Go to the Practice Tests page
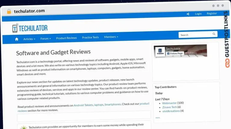231x129 pixels. (x=90, y=37)
